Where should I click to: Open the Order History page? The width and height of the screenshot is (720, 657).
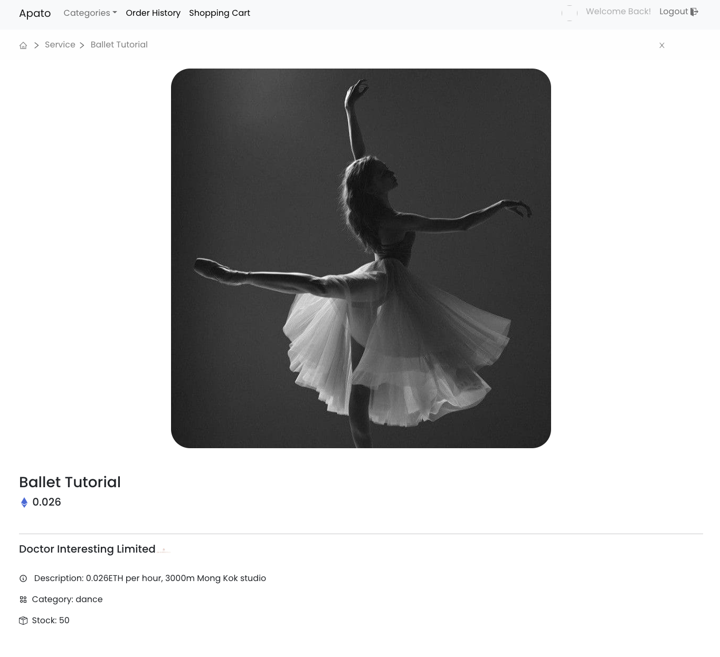(x=153, y=13)
